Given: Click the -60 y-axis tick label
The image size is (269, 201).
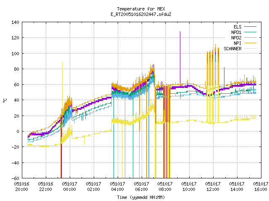Looking at the screenshot, I should 15,178.
